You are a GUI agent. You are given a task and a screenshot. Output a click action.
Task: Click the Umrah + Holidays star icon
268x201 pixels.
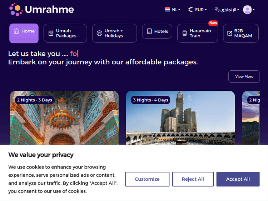tap(99, 33)
